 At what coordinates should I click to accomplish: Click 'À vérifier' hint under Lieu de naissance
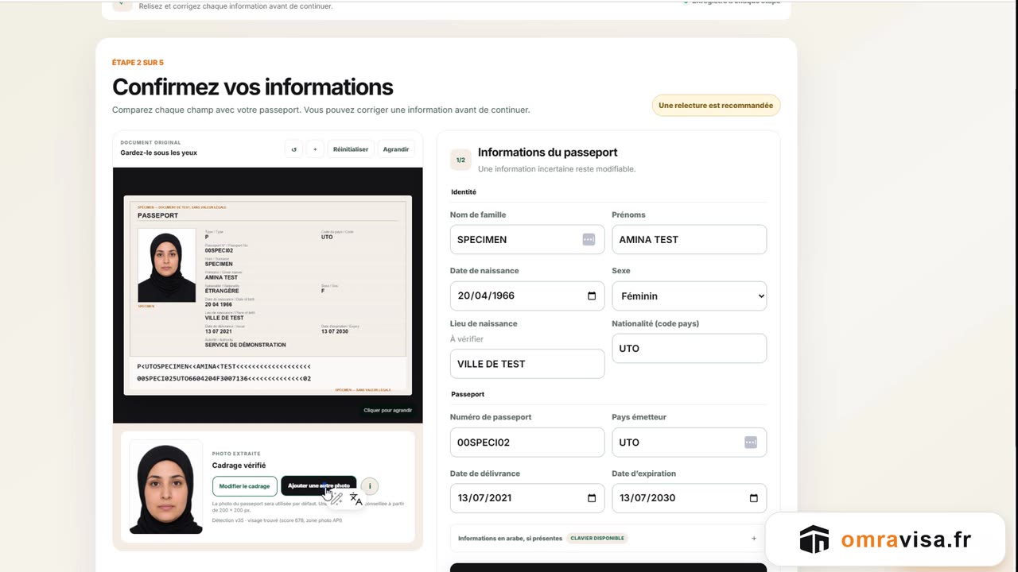click(467, 338)
